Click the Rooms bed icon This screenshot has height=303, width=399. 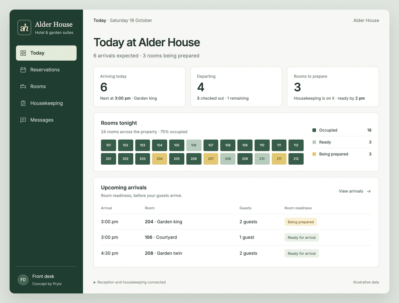pos(23,87)
